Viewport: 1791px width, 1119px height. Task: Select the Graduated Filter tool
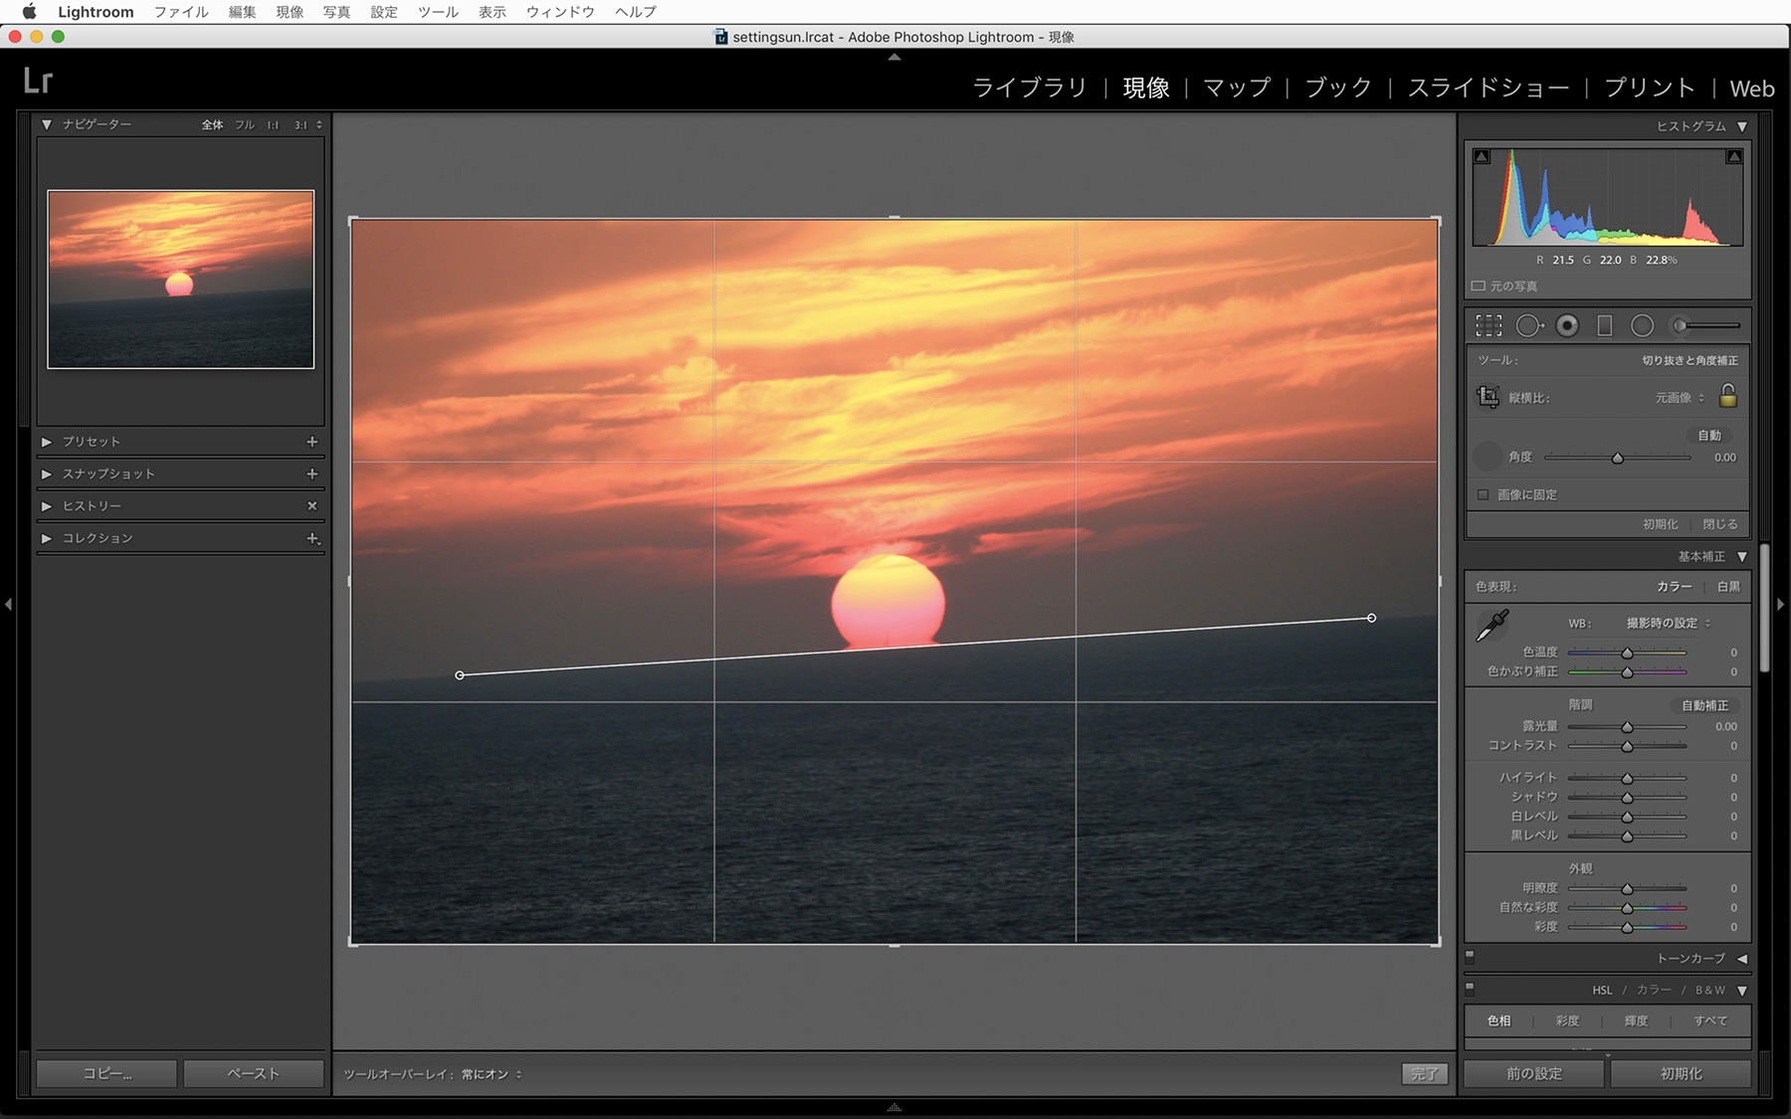click(x=1604, y=325)
